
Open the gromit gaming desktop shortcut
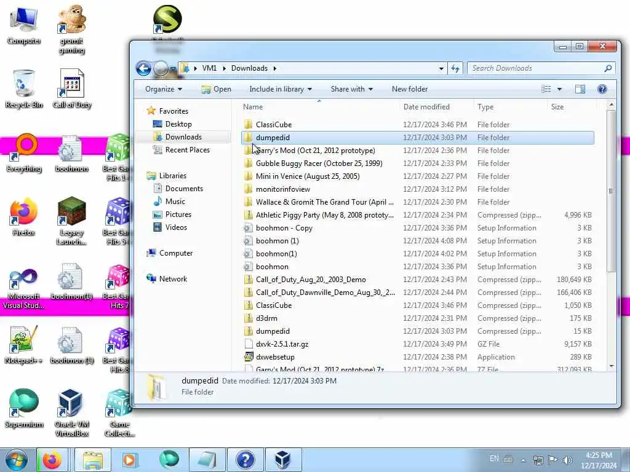71,29
